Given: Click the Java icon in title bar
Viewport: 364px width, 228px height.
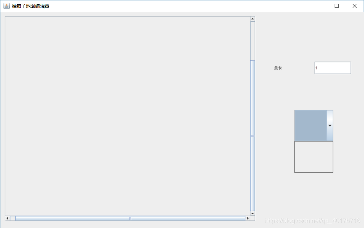Looking at the screenshot, I should 7,6.
